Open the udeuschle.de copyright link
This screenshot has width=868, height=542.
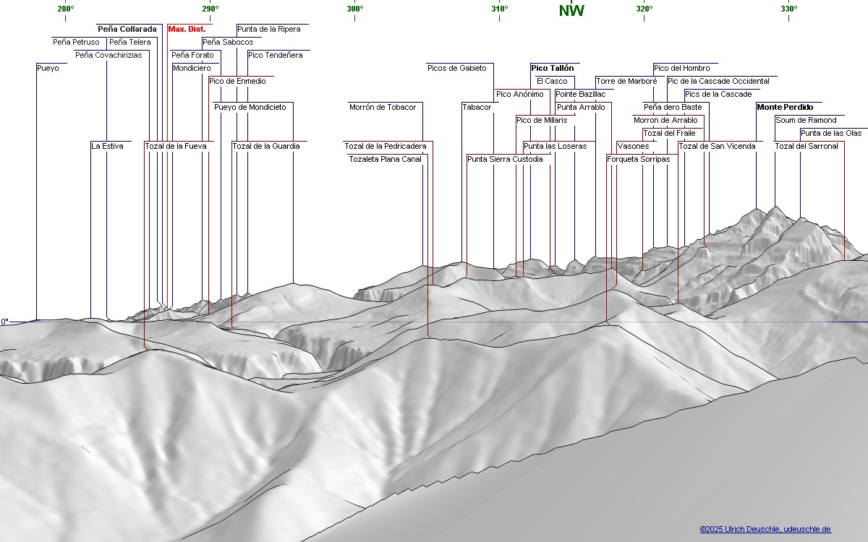pyautogui.click(x=765, y=530)
